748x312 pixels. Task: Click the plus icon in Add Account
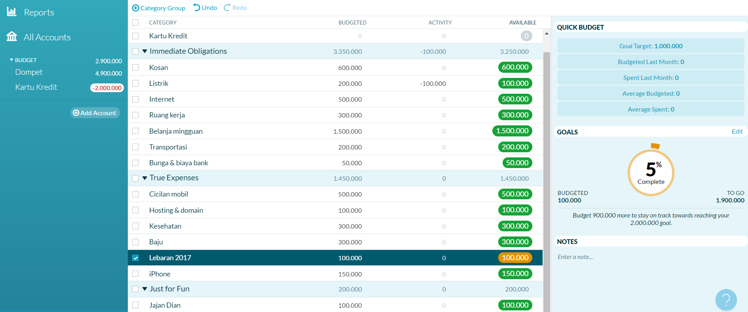point(76,113)
